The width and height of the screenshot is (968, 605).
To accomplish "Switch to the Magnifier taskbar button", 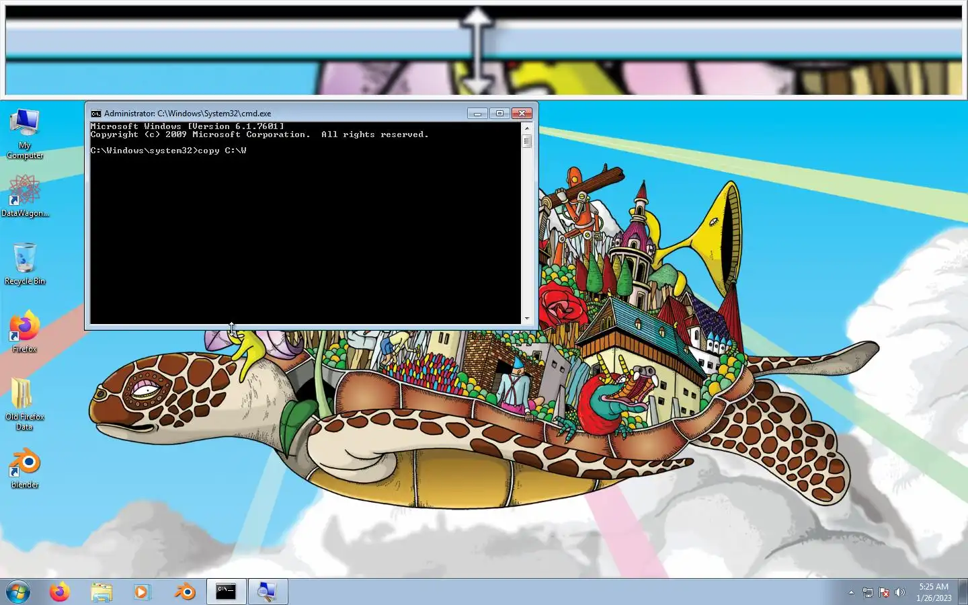I will 268,592.
